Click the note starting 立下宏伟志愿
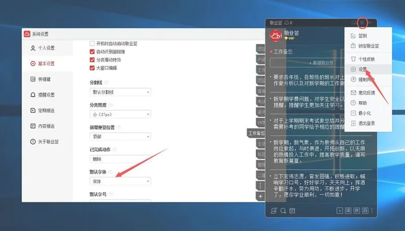The height and width of the screenshot is (231, 405). tap(319, 185)
